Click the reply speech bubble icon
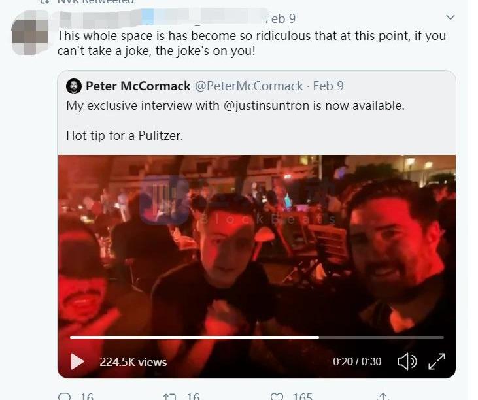Screen dimensions: 478x400 point(64,396)
